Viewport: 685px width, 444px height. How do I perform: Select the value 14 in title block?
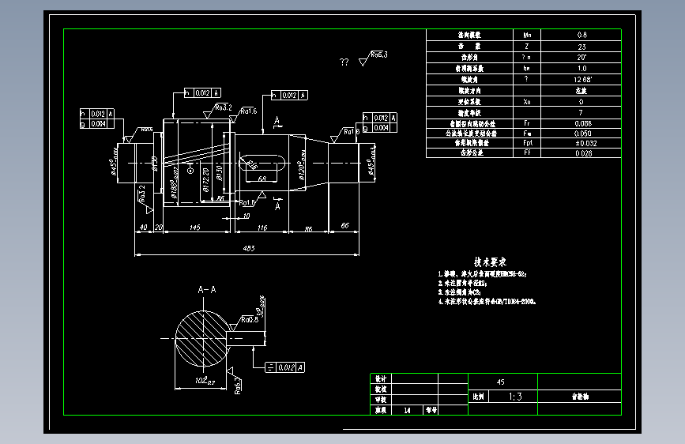(407, 410)
